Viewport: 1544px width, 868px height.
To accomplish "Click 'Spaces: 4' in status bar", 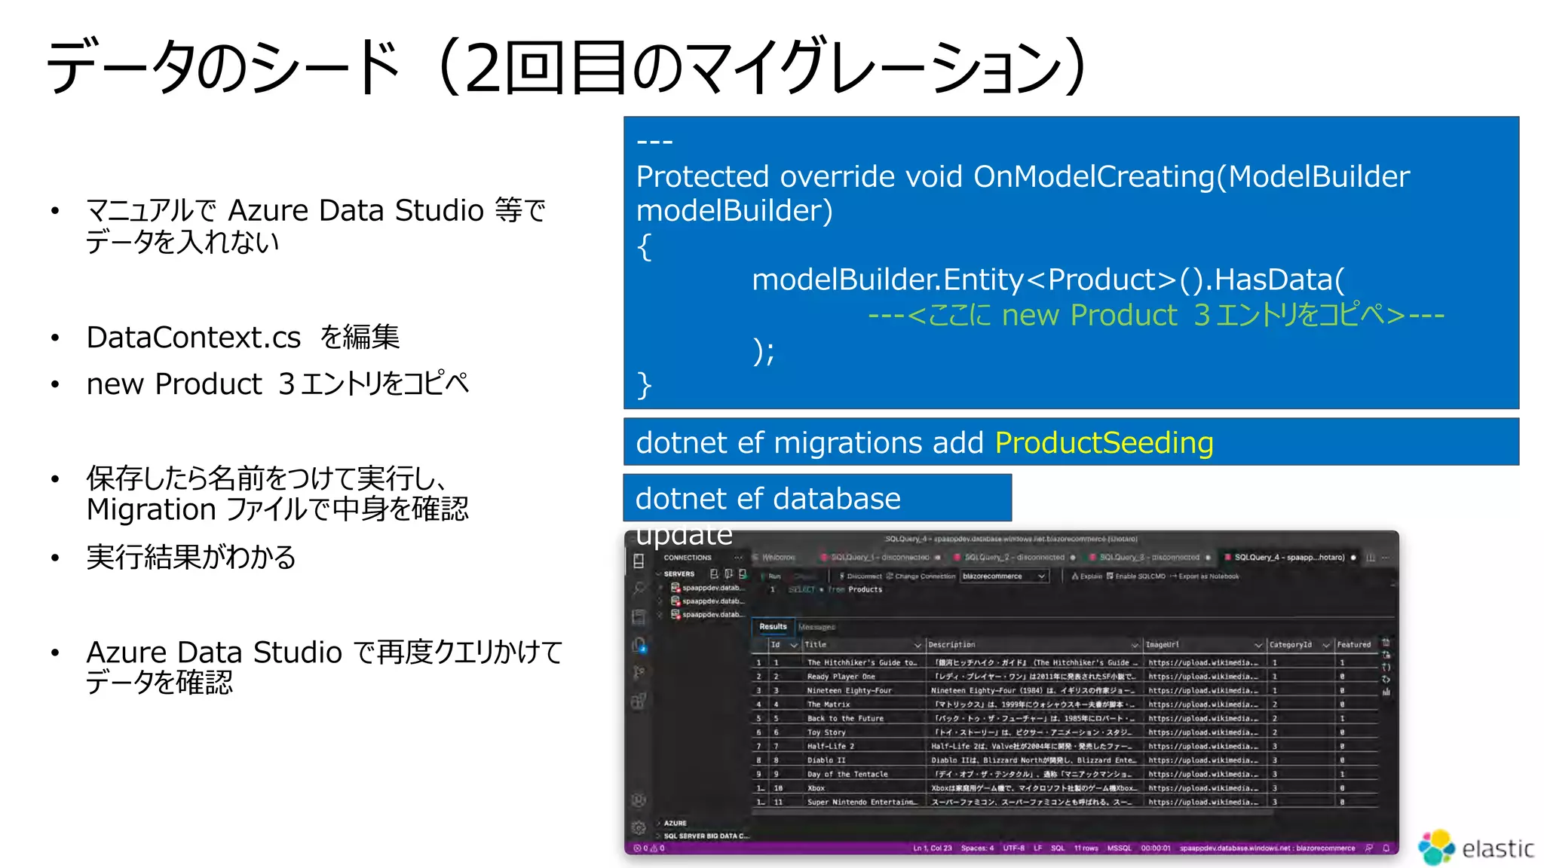I will coord(977,848).
